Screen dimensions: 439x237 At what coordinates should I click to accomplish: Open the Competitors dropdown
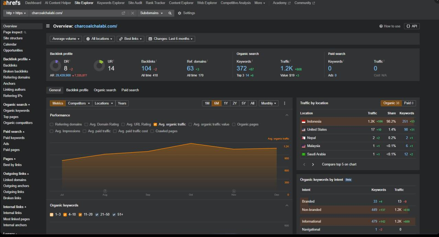79,103
